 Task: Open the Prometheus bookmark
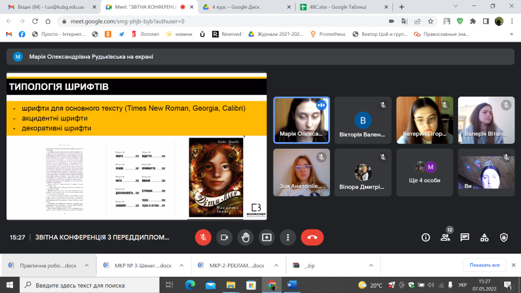coord(328,34)
